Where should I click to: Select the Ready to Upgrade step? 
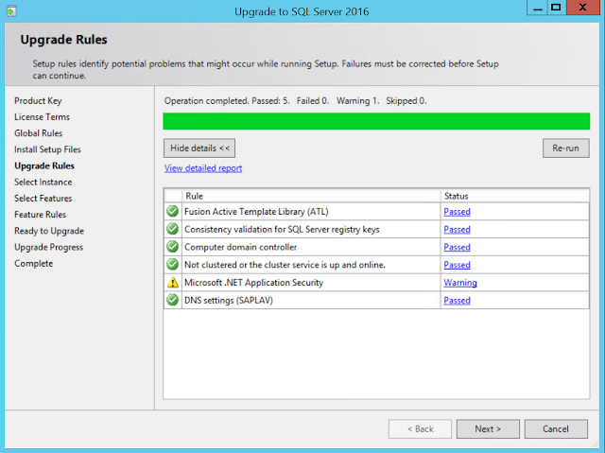click(x=49, y=231)
